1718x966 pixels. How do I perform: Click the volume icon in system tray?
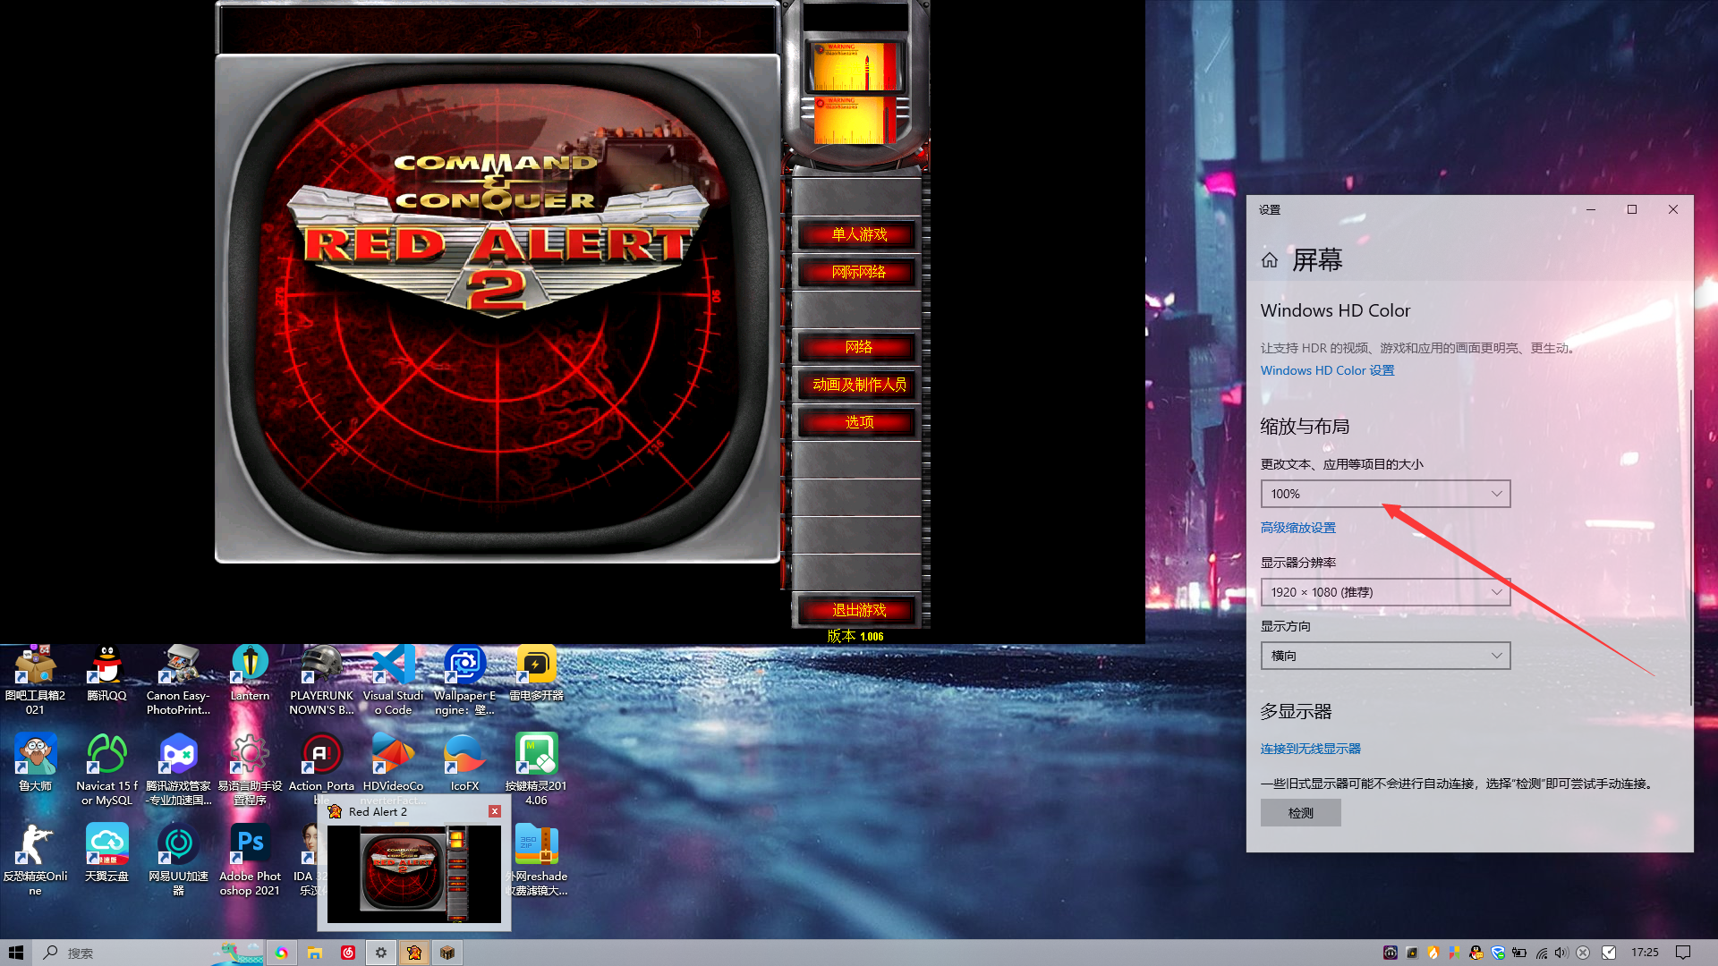pos(1559,953)
